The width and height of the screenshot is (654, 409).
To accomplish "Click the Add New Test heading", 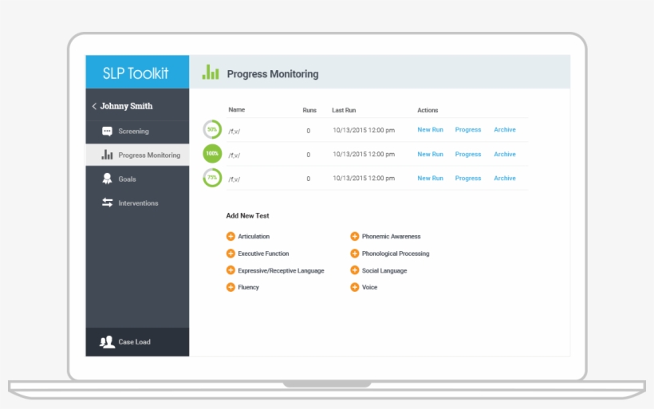I will pos(247,215).
